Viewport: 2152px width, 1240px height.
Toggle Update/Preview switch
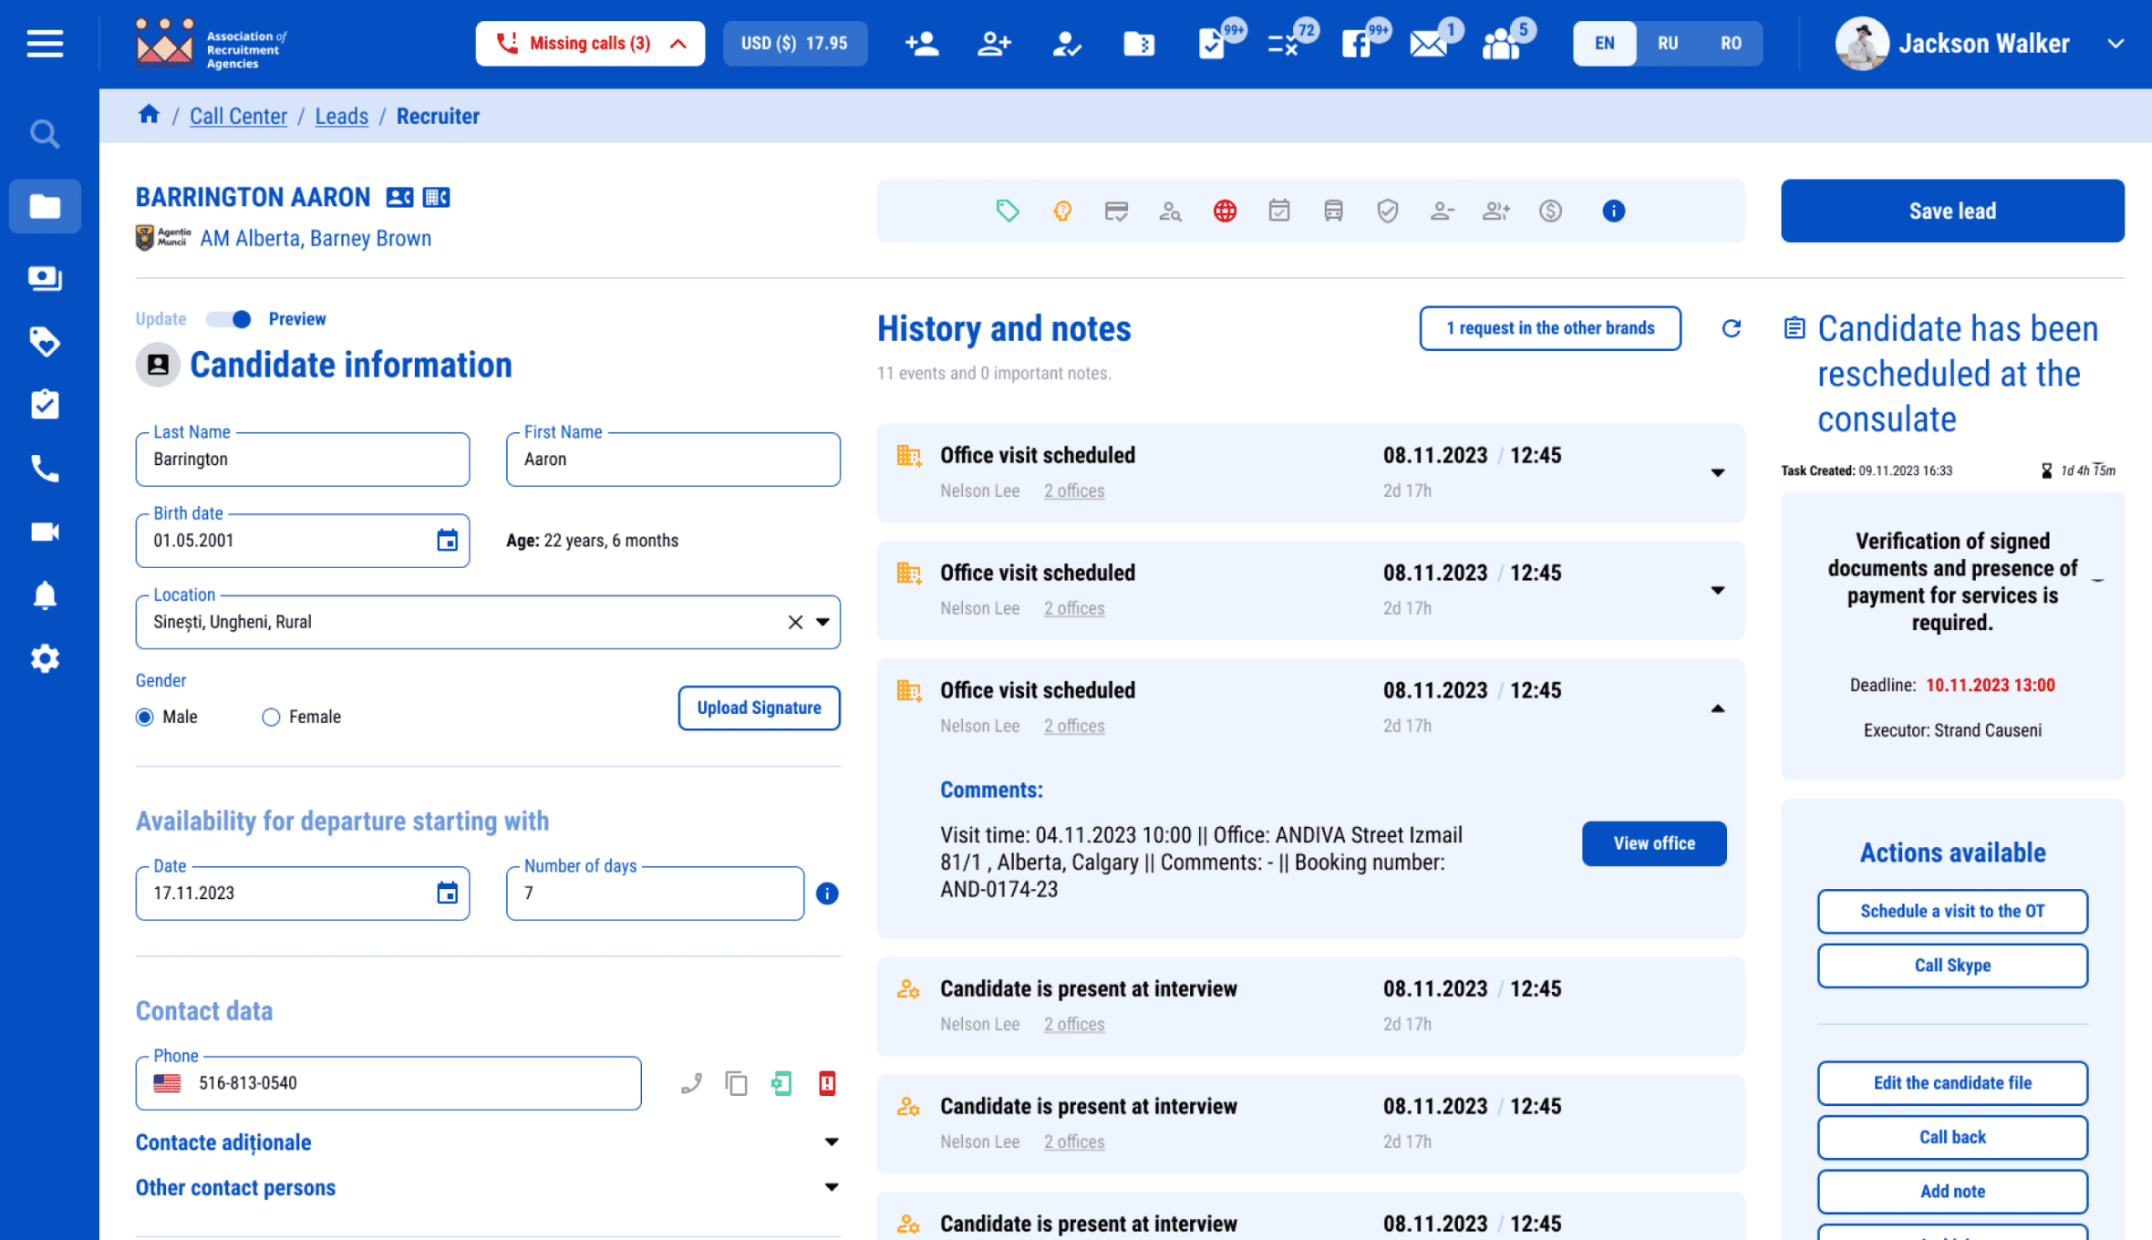point(229,319)
